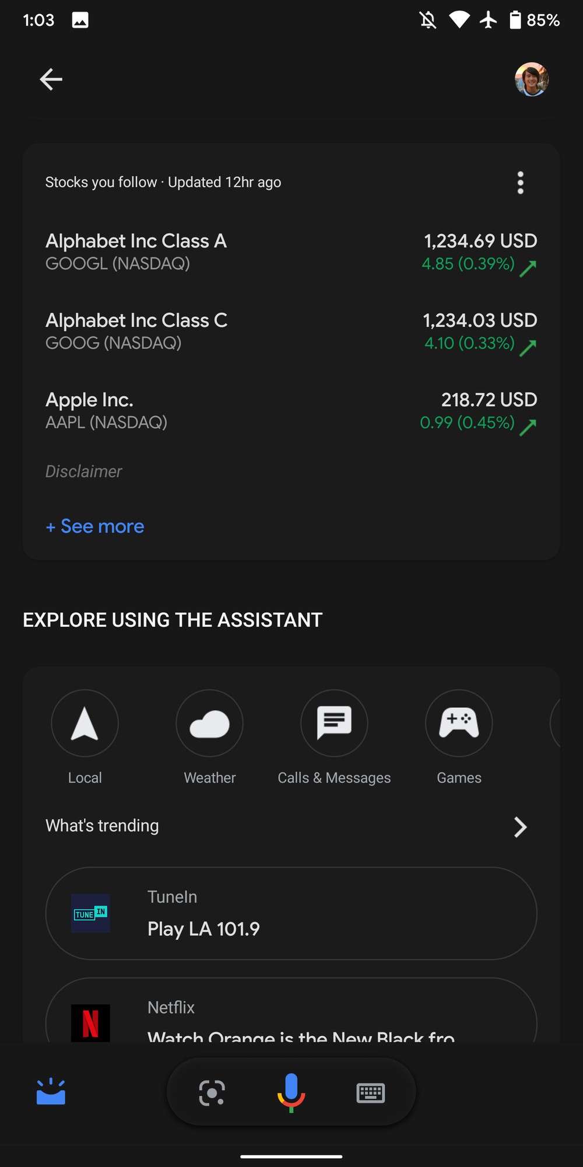Tap the Assistant updates inbox icon
This screenshot has width=583, height=1167.
[x=51, y=1091]
